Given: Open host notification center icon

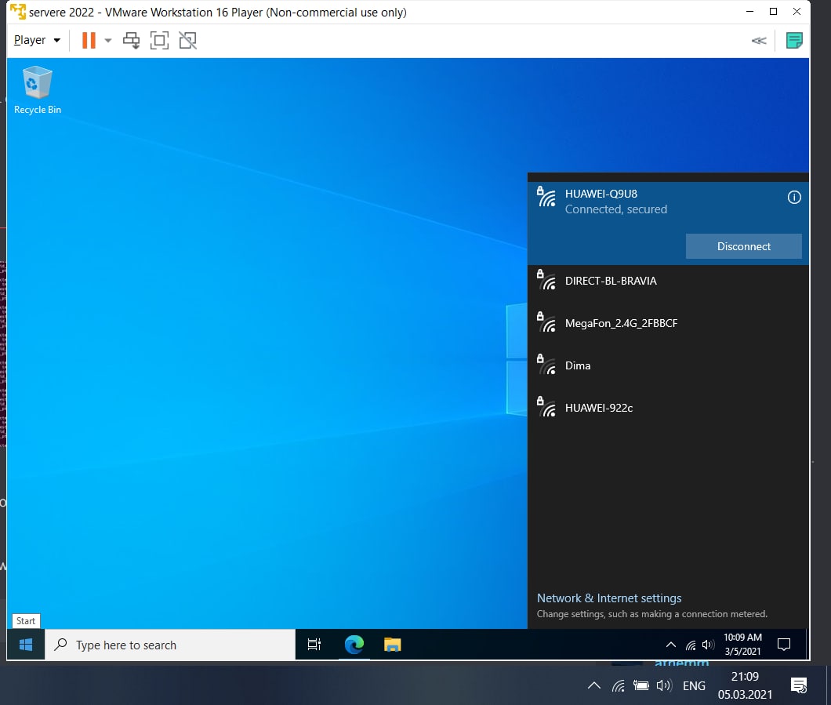Looking at the screenshot, I should coord(799,685).
